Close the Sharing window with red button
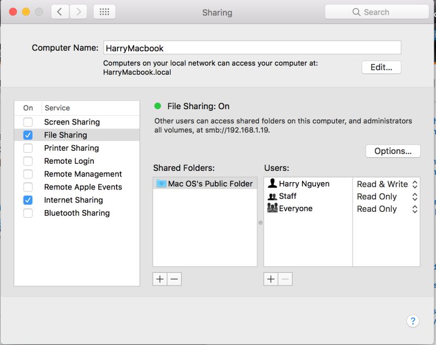The image size is (436, 345). [x=13, y=11]
